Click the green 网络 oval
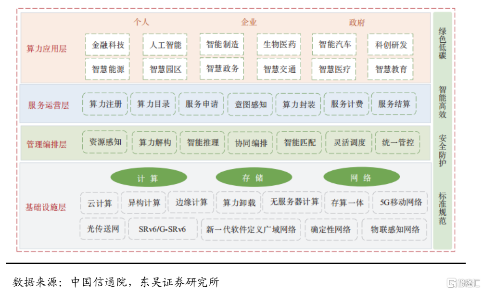The width and height of the screenshot is (483, 291). click(x=362, y=177)
